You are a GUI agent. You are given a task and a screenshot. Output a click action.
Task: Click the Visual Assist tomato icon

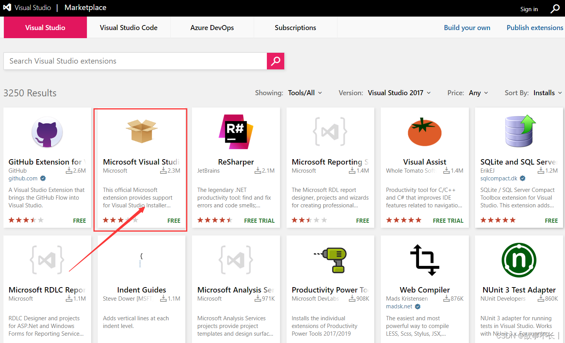click(425, 132)
